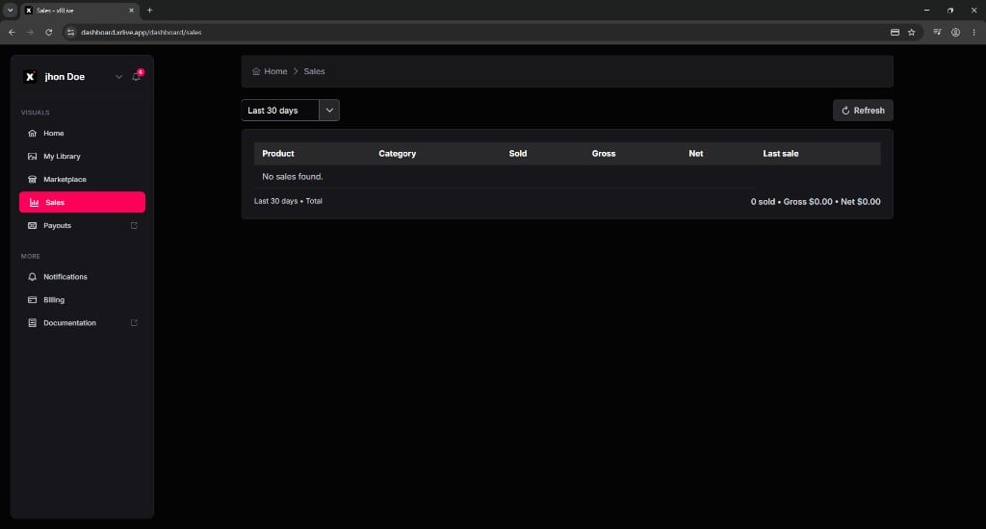Expand the jhon Doe account chevron
Image resolution: width=986 pixels, height=529 pixels.
[118, 77]
